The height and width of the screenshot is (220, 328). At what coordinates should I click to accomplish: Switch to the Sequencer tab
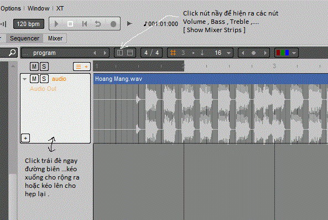click(24, 38)
